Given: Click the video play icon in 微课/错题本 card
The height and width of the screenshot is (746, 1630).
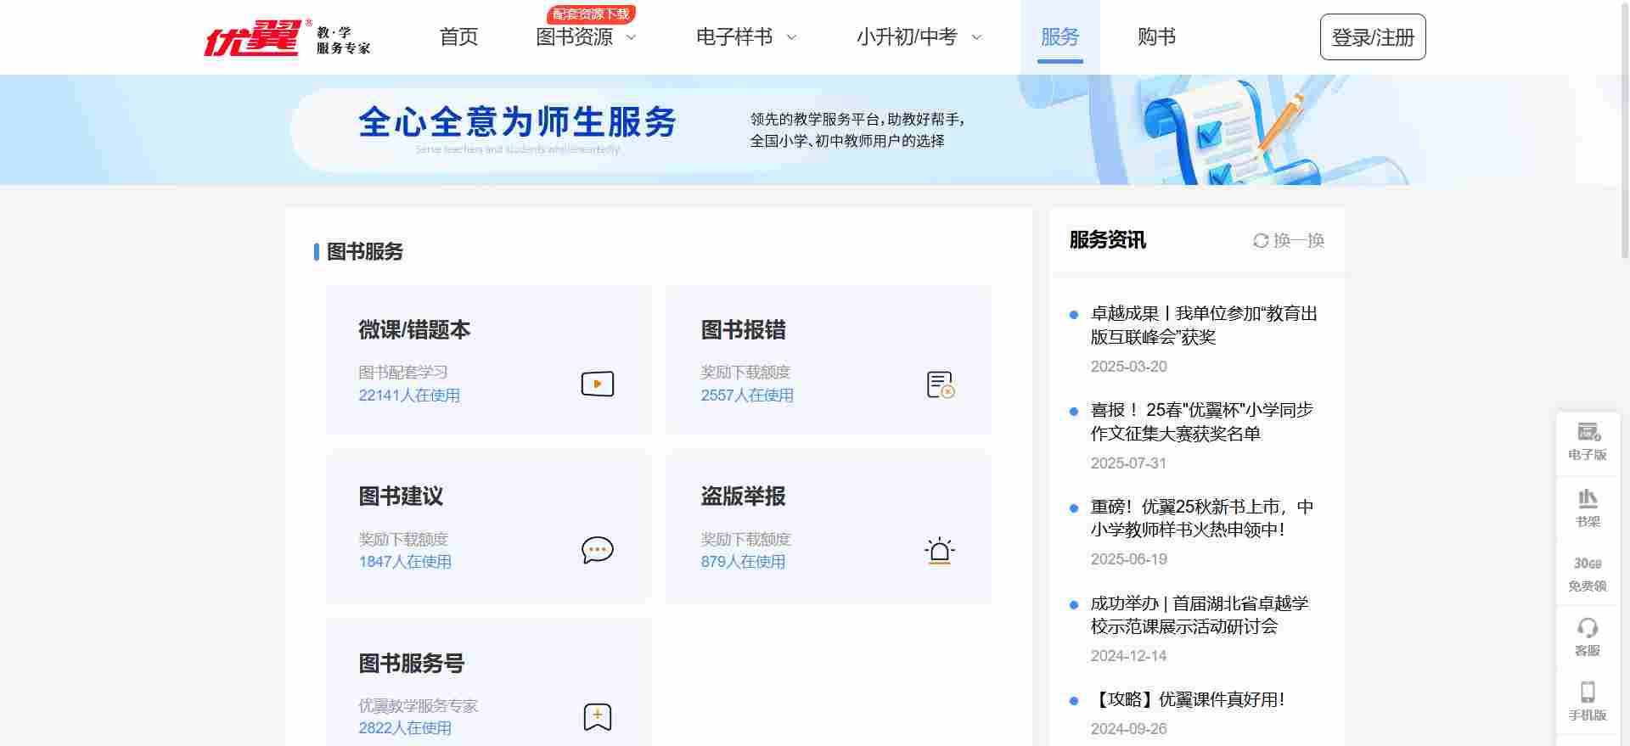Looking at the screenshot, I should pos(597,384).
